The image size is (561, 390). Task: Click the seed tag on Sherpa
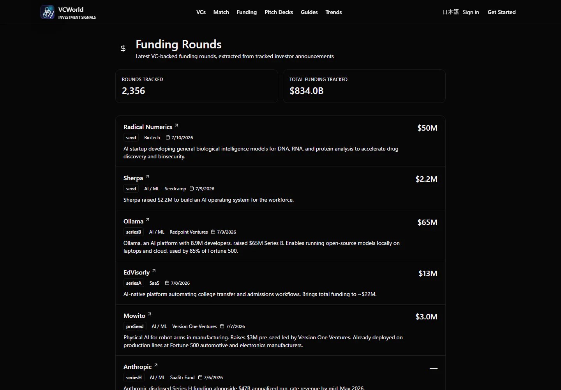131,189
